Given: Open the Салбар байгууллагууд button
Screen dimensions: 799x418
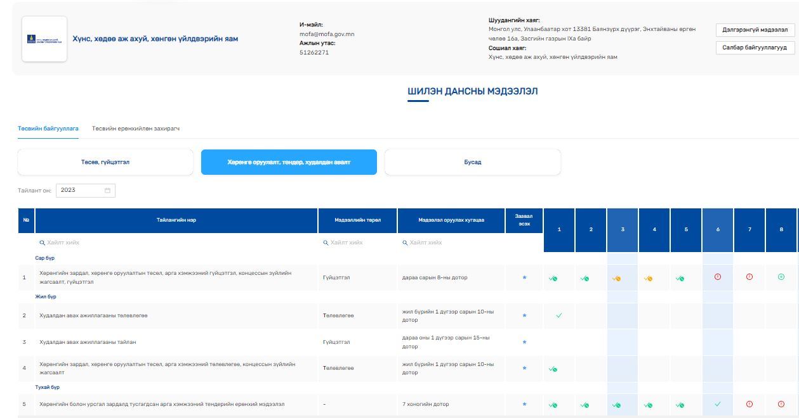Looking at the screenshot, I should tap(755, 47).
